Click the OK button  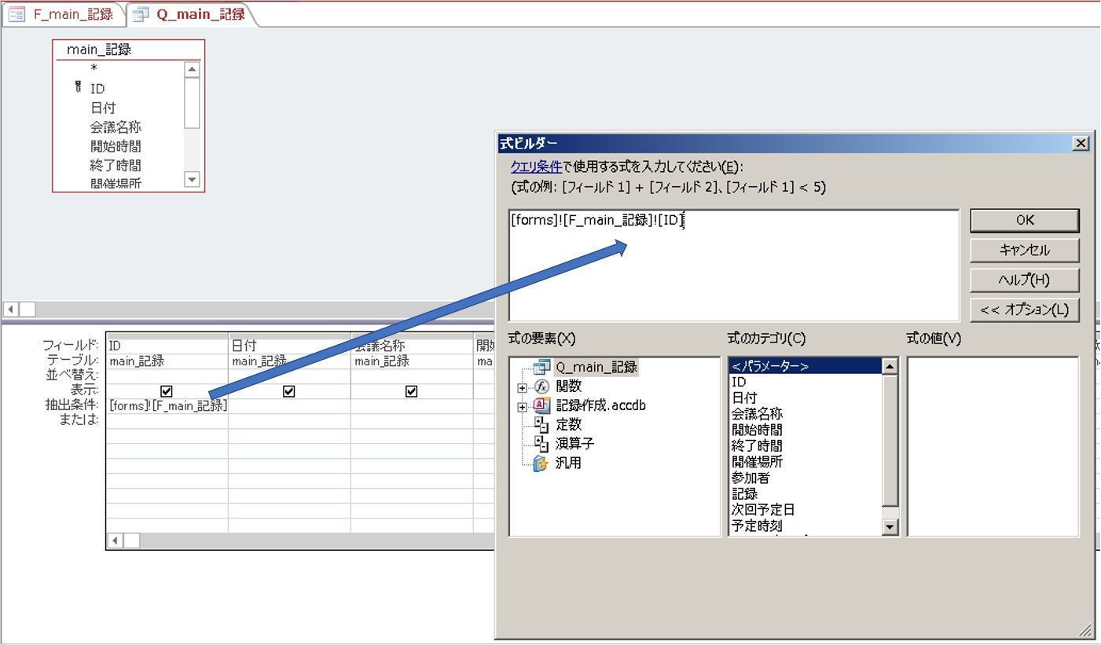(x=1023, y=220)
